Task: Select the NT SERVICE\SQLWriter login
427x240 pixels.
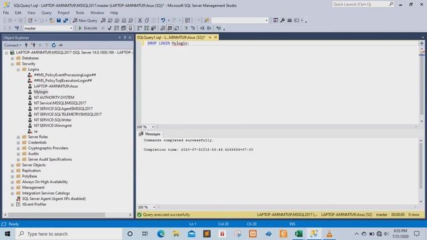Action: (x=53, y=120)
